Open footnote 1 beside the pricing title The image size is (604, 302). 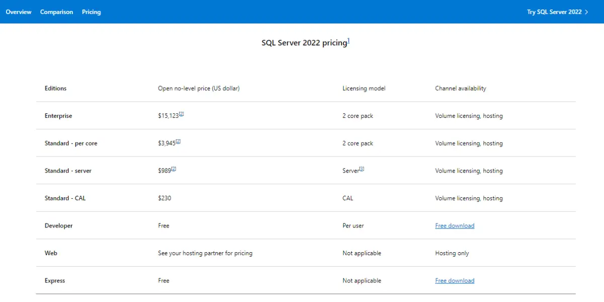coord(348,41)
